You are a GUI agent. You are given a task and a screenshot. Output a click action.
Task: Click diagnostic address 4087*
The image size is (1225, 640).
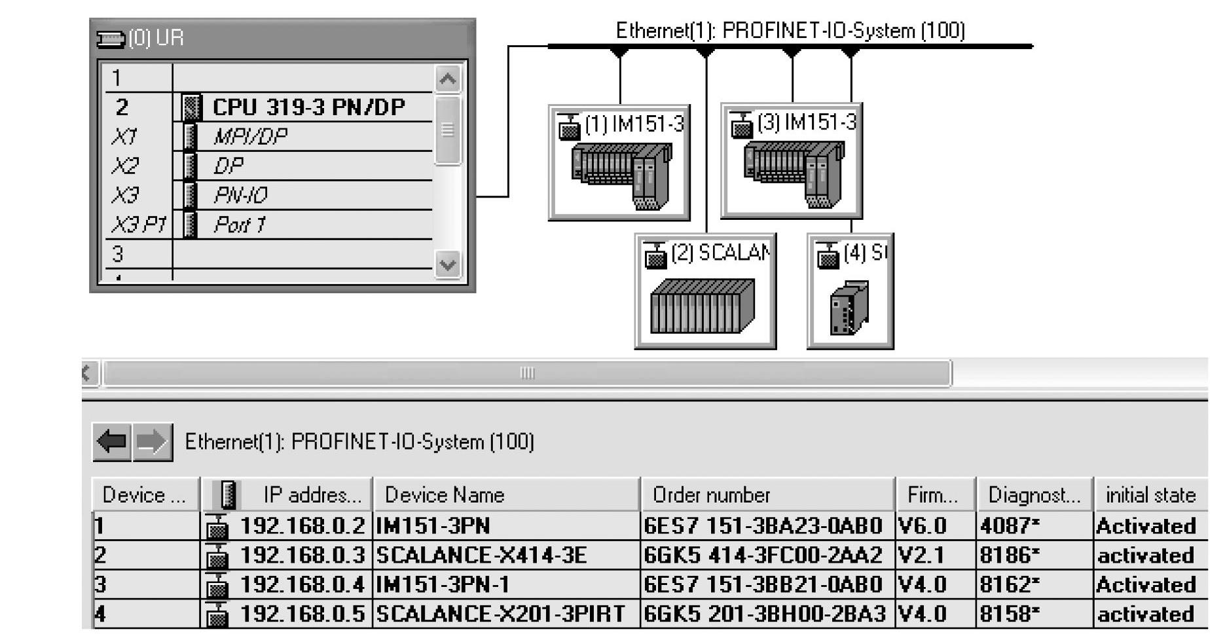click(1034, 527)
